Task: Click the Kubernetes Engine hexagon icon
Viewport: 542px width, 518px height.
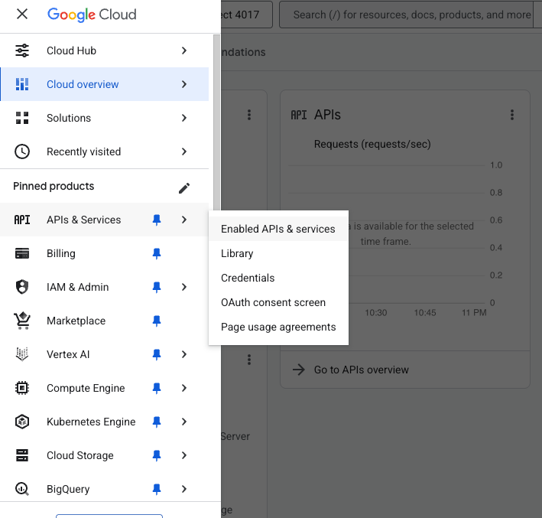Action: tap(22, 422)
